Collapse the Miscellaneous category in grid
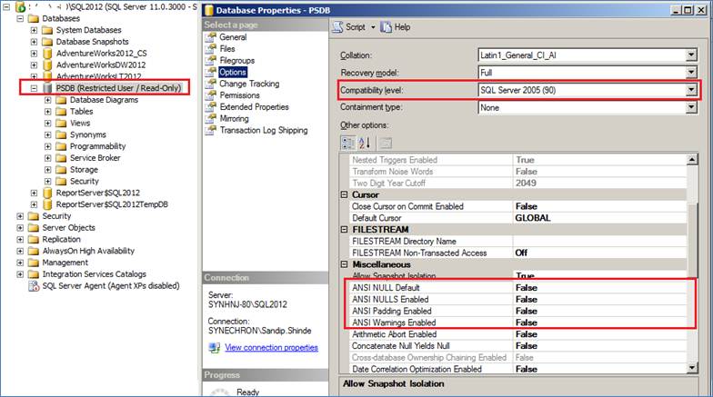713x397 pixels. pyautogui.click(x=345, y=264)
